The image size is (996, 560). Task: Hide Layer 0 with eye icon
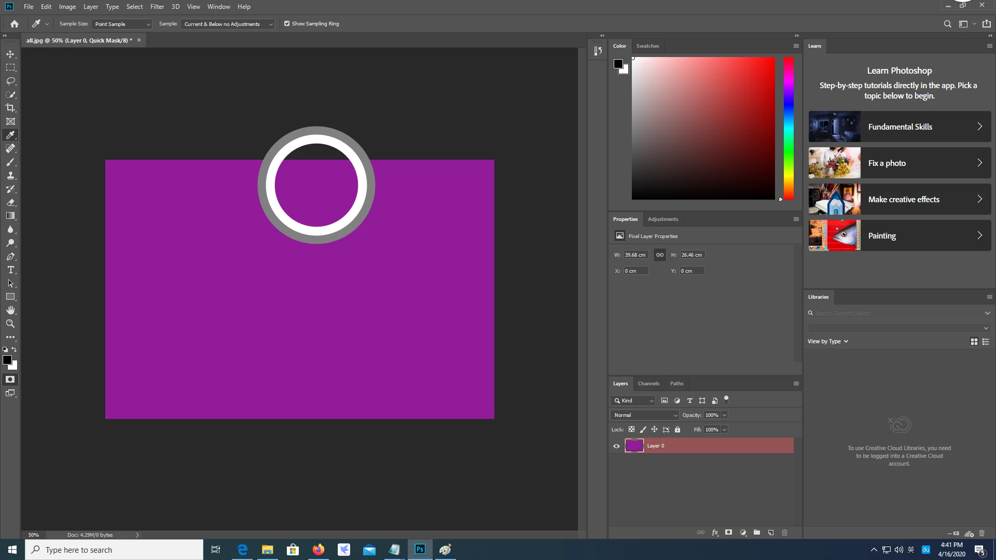tap(616, 446)
